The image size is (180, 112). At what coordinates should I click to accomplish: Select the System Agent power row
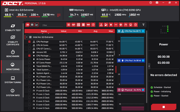click(70, 73)
